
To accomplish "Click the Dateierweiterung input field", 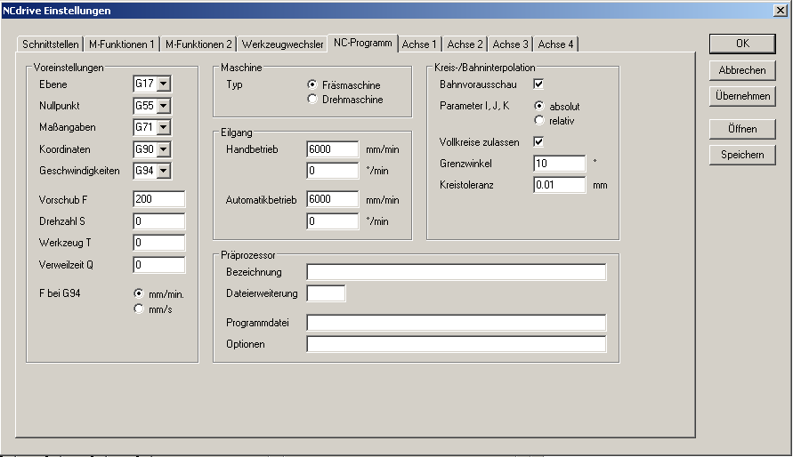I will pos(326,293).
